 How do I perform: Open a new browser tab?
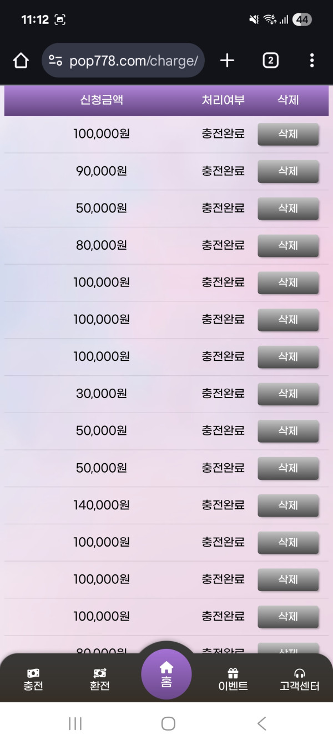(x=227, y=61)
